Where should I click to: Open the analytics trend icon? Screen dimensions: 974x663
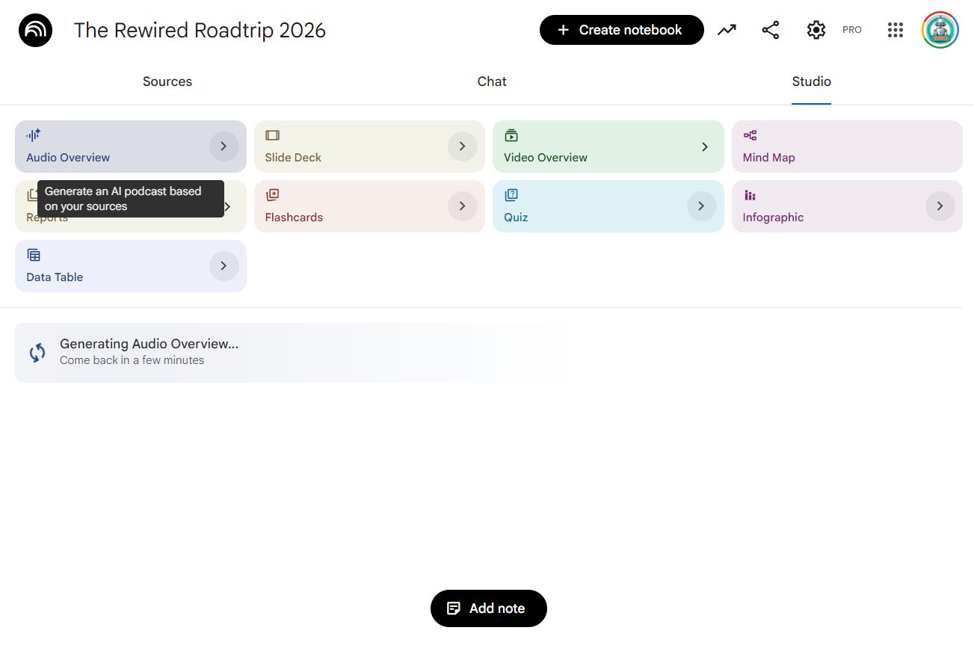coord(727,30)
